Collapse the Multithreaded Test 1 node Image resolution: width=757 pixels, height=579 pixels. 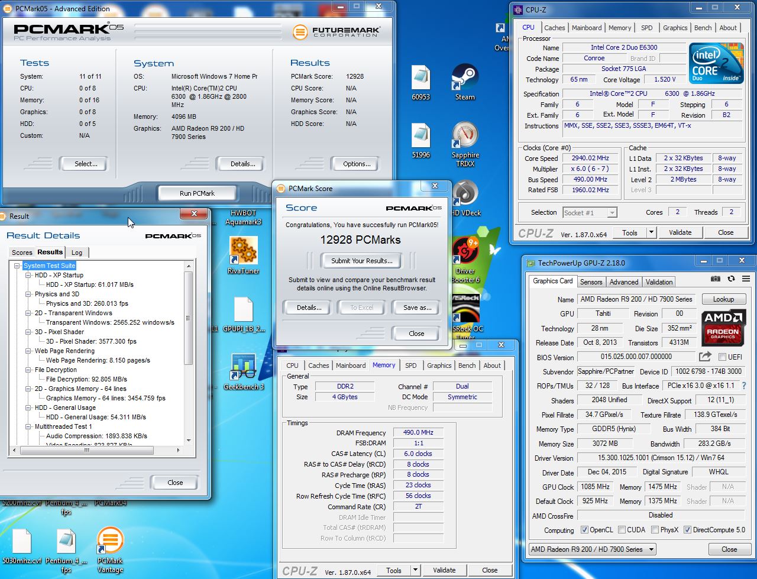tap(29, 427)
